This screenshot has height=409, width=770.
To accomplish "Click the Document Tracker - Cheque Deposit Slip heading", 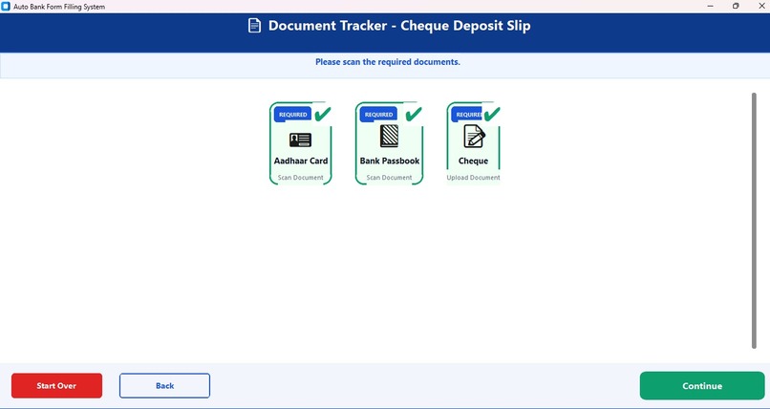I will coord(398,26).
